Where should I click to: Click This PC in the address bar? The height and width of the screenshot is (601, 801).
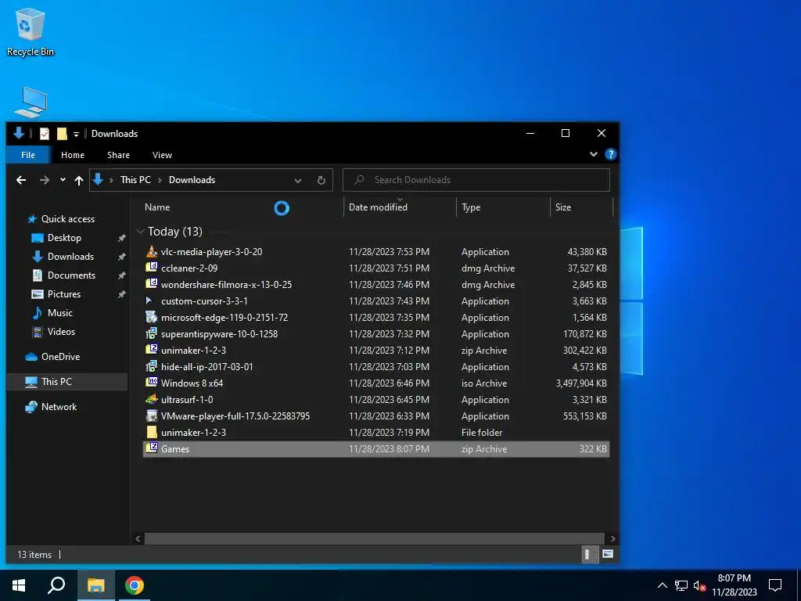[135, 180]
